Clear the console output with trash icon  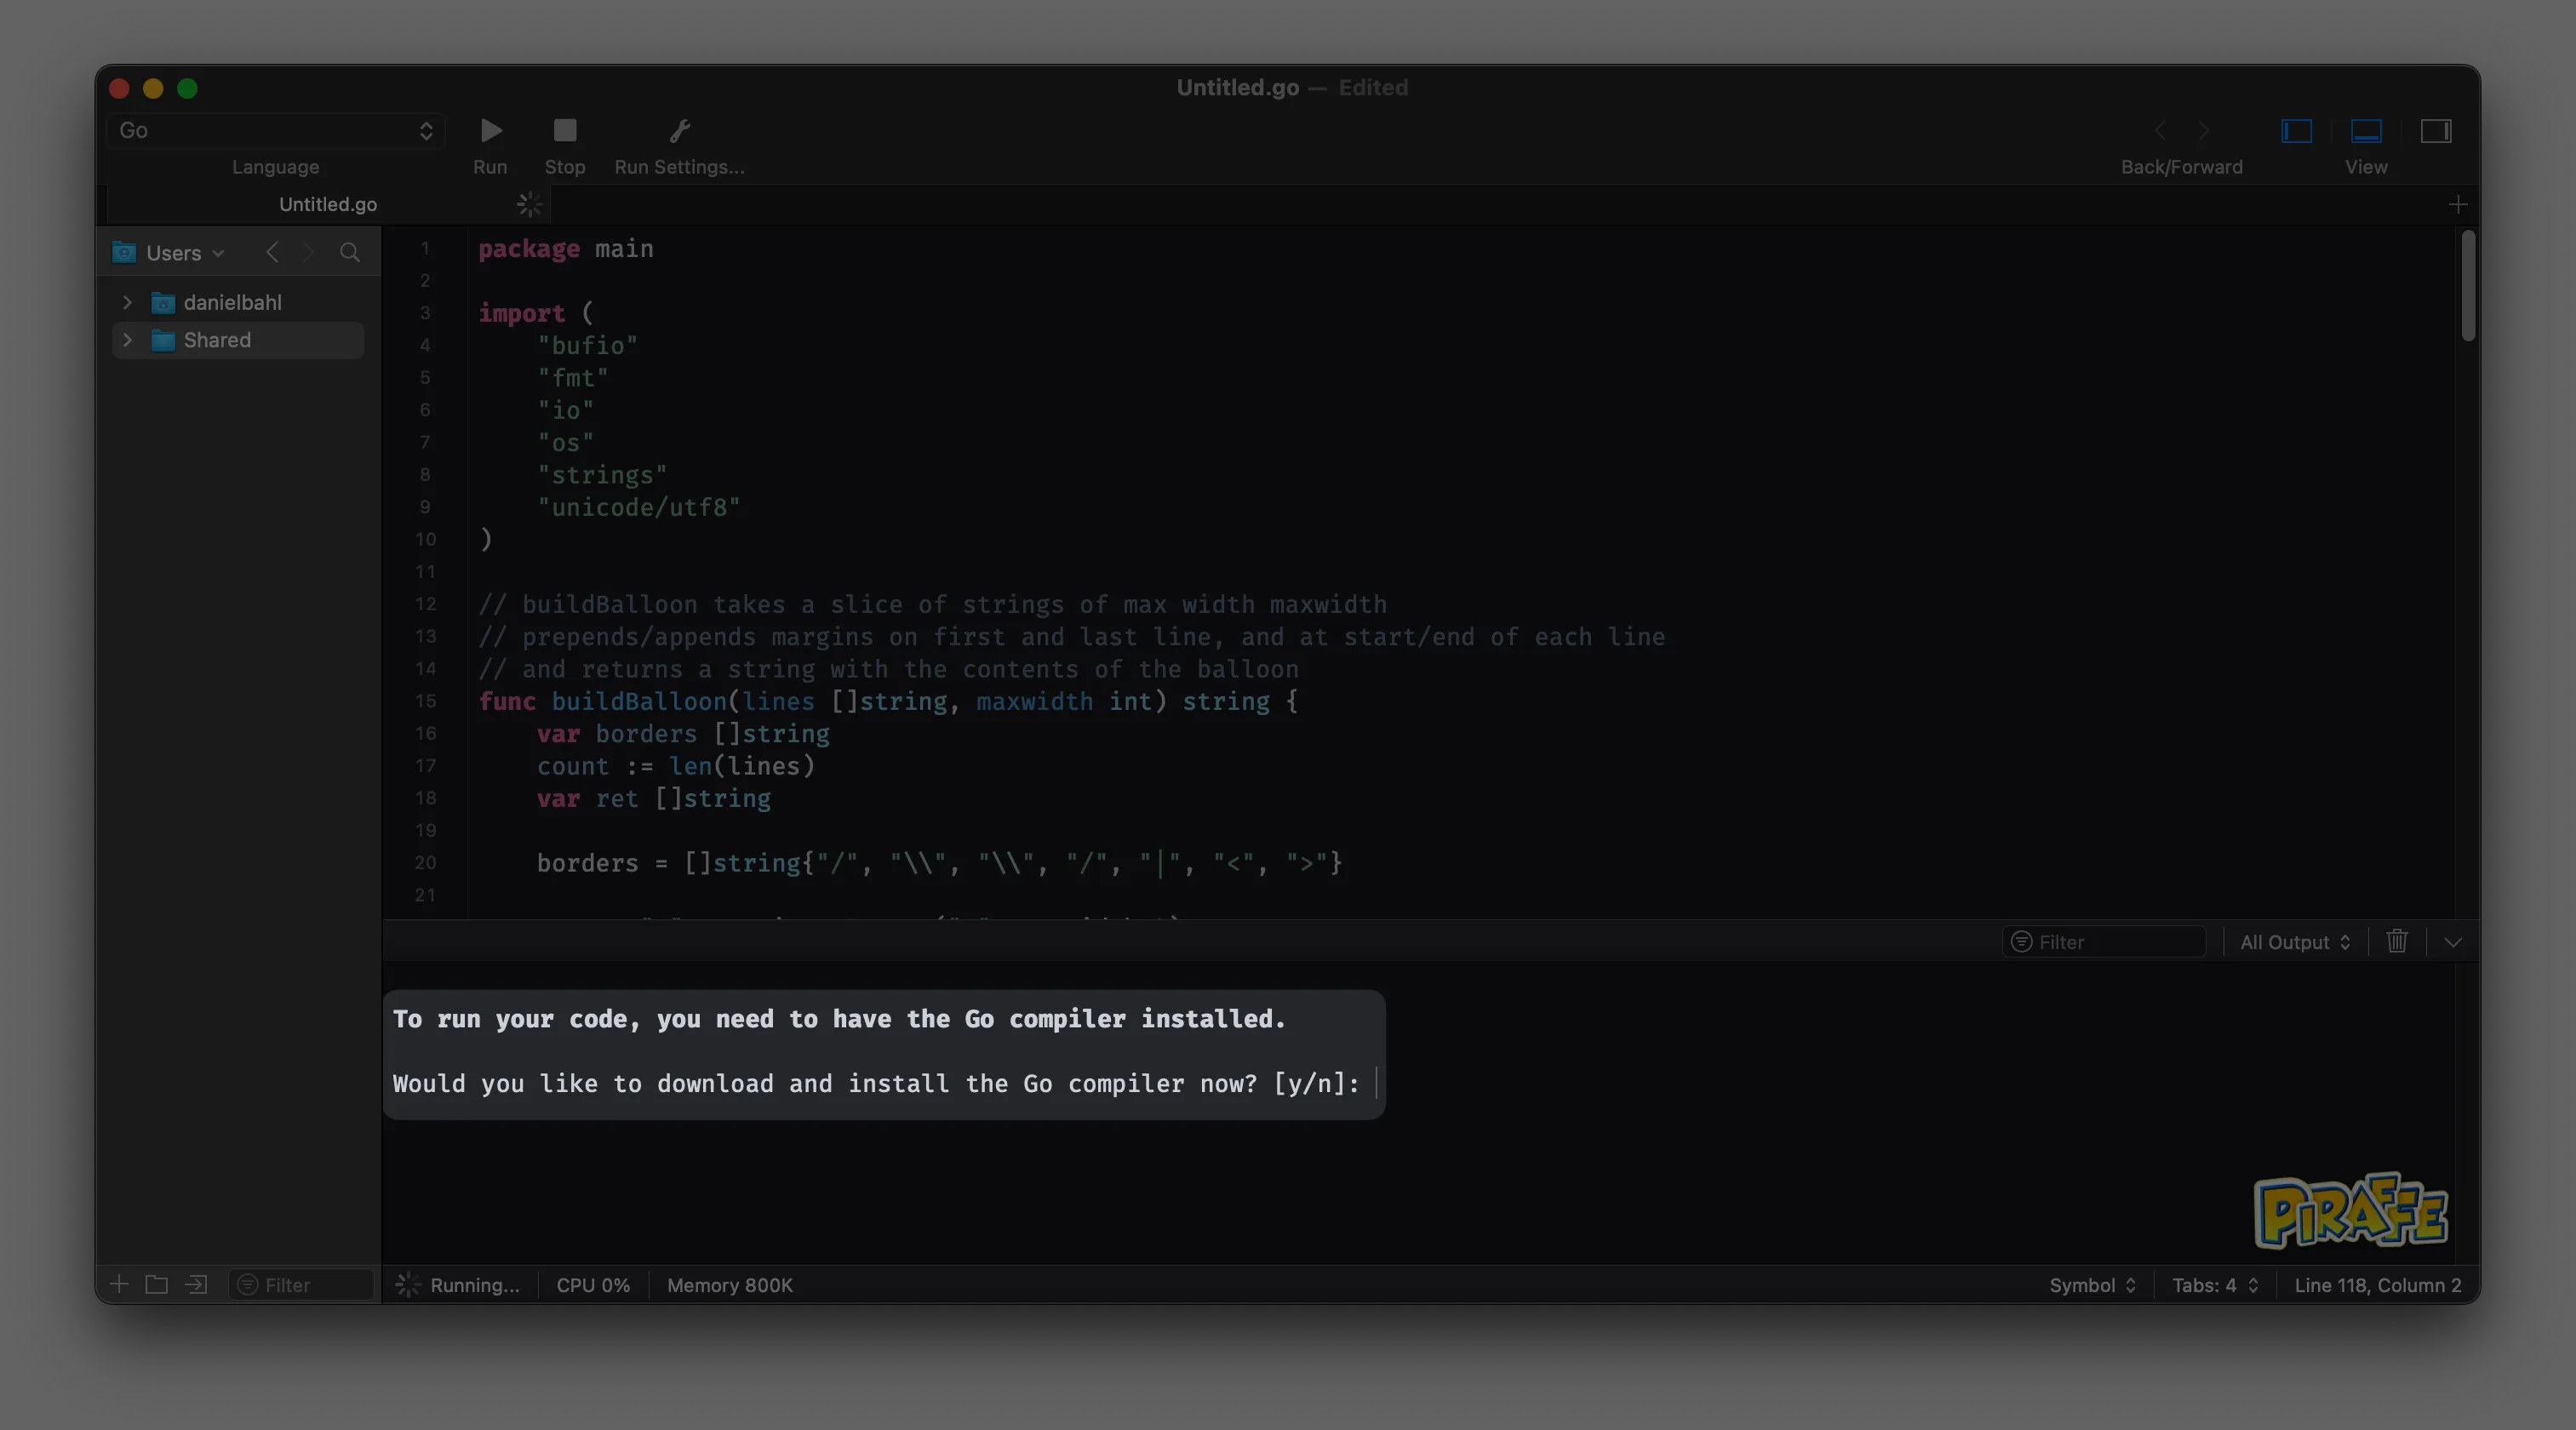2396,941
